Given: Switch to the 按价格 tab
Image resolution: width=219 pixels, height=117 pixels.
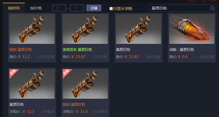Looking at the screenshot, I should point(36,8).
